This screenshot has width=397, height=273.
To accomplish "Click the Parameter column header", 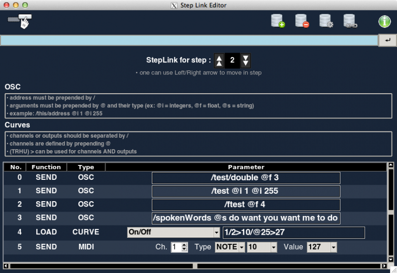I will tap(246, 167).
